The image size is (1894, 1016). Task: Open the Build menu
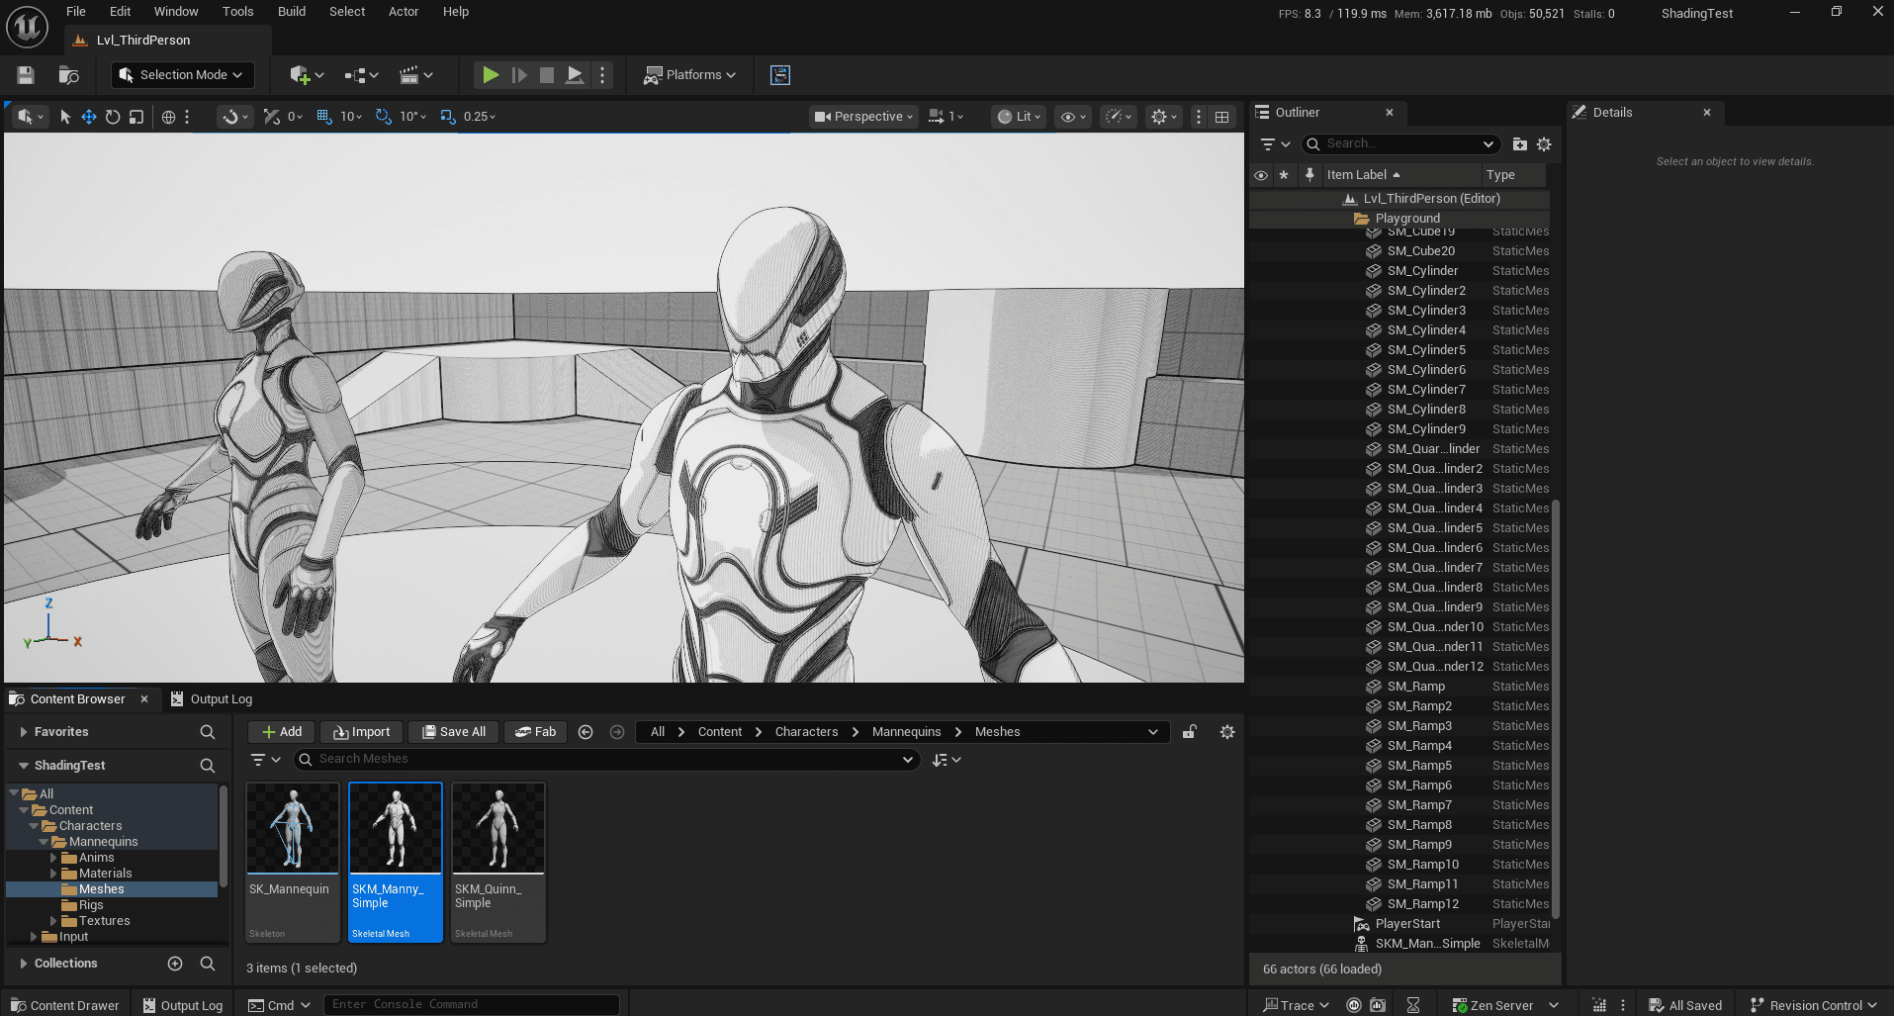point(291,12)
